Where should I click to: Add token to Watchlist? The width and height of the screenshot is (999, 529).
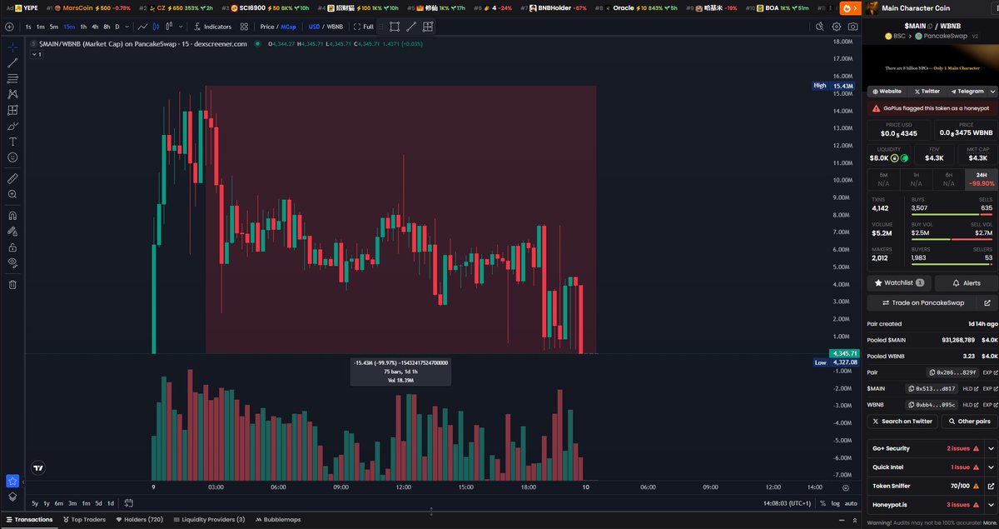click(899, 282)
